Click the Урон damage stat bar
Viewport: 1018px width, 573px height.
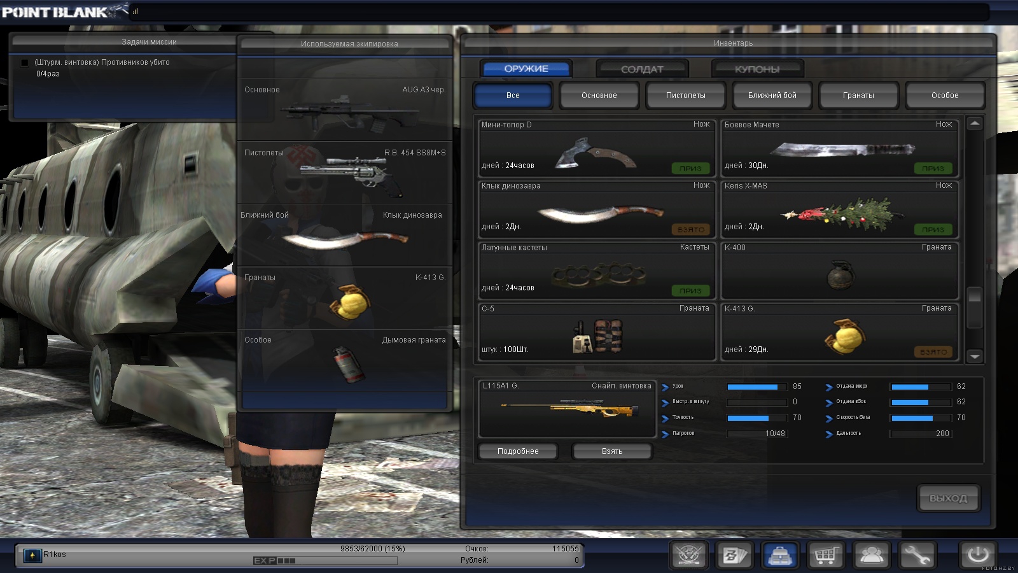coord(757,386)
